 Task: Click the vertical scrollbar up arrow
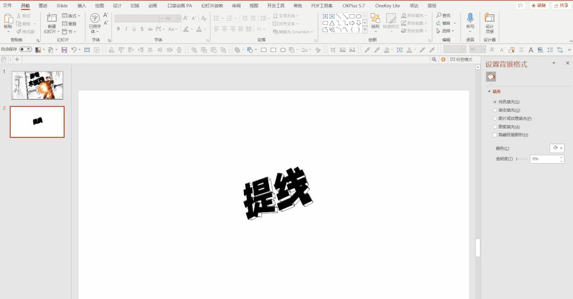click(477, 67)
